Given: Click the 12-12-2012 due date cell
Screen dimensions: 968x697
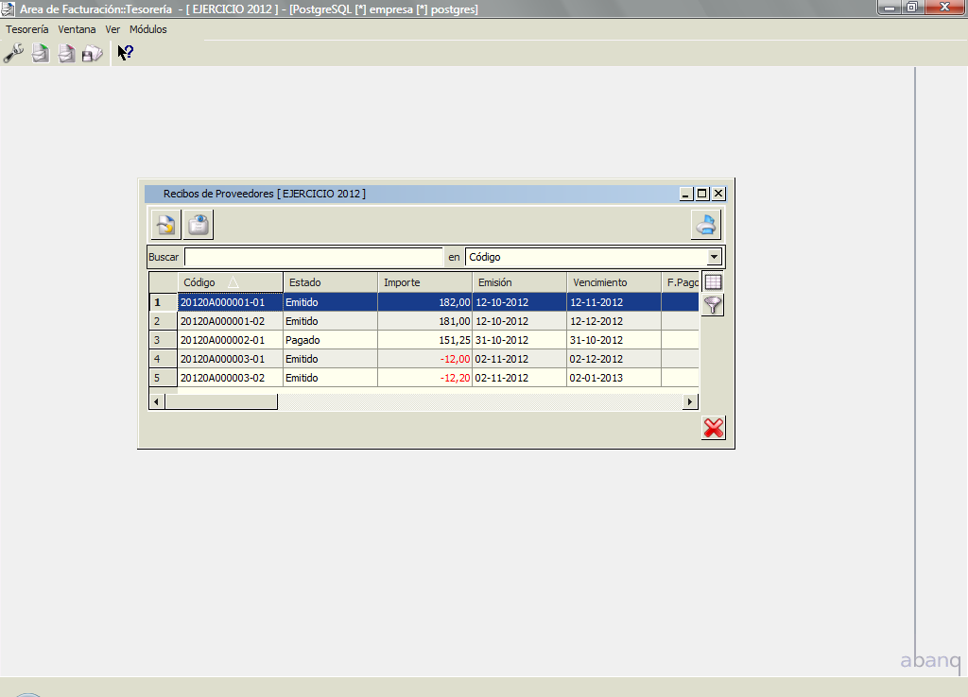Looking at the screenshot, I should pos(614,321).
